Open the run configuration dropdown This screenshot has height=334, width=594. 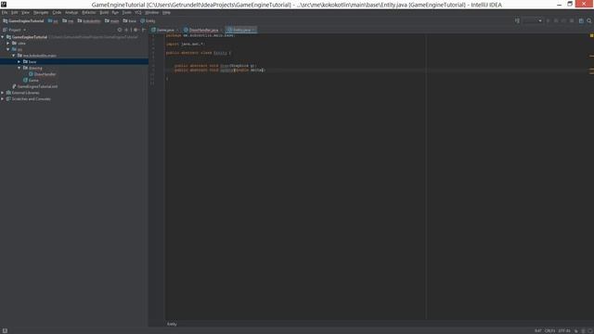[533, 20]
